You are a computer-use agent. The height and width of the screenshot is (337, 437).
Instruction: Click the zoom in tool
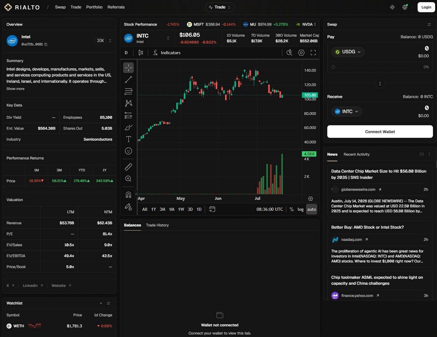tap(128, 179)
